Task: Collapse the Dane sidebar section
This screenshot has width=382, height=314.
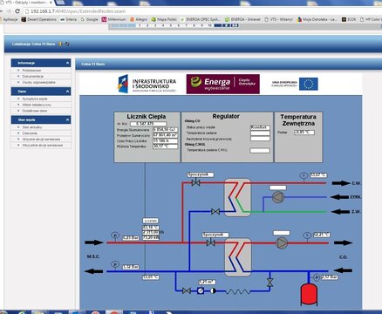Action: pyautogui.click(x=67, y=92)
